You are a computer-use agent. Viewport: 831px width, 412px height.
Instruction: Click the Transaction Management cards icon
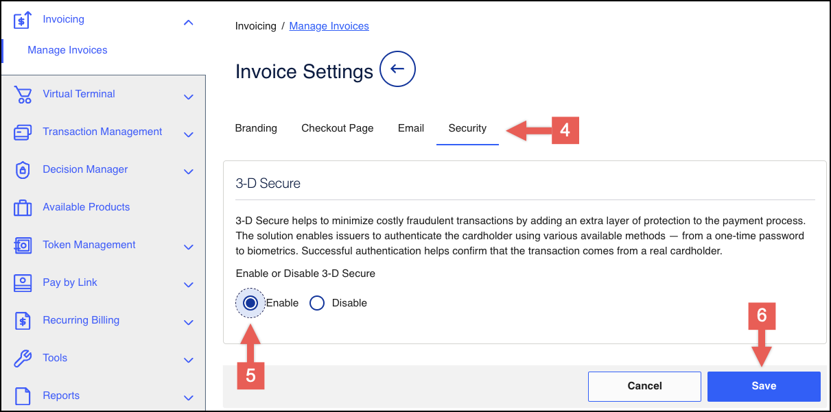(23, 132)
